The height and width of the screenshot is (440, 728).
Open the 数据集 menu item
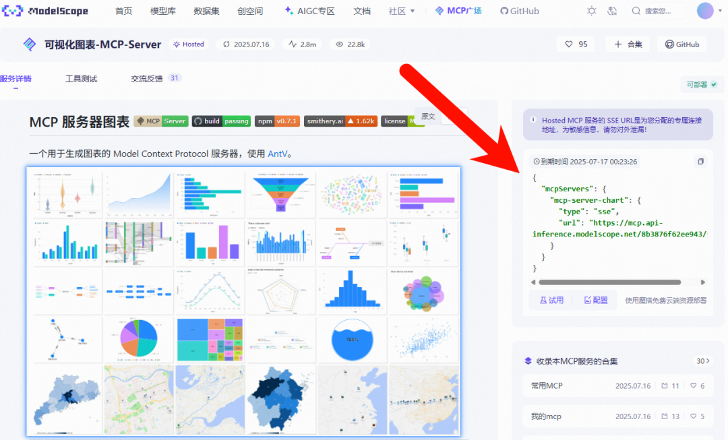pos(207,11)
